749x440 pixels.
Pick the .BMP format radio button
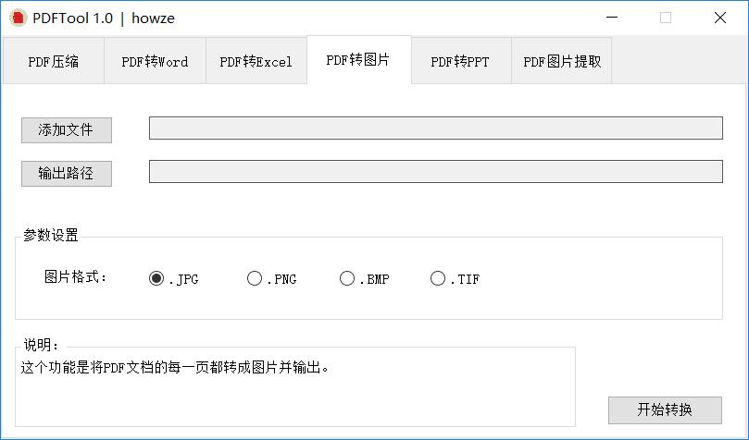coord(347,278)
